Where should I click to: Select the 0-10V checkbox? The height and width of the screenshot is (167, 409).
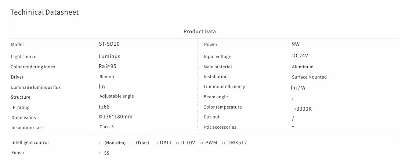click(x=177, y=143)
